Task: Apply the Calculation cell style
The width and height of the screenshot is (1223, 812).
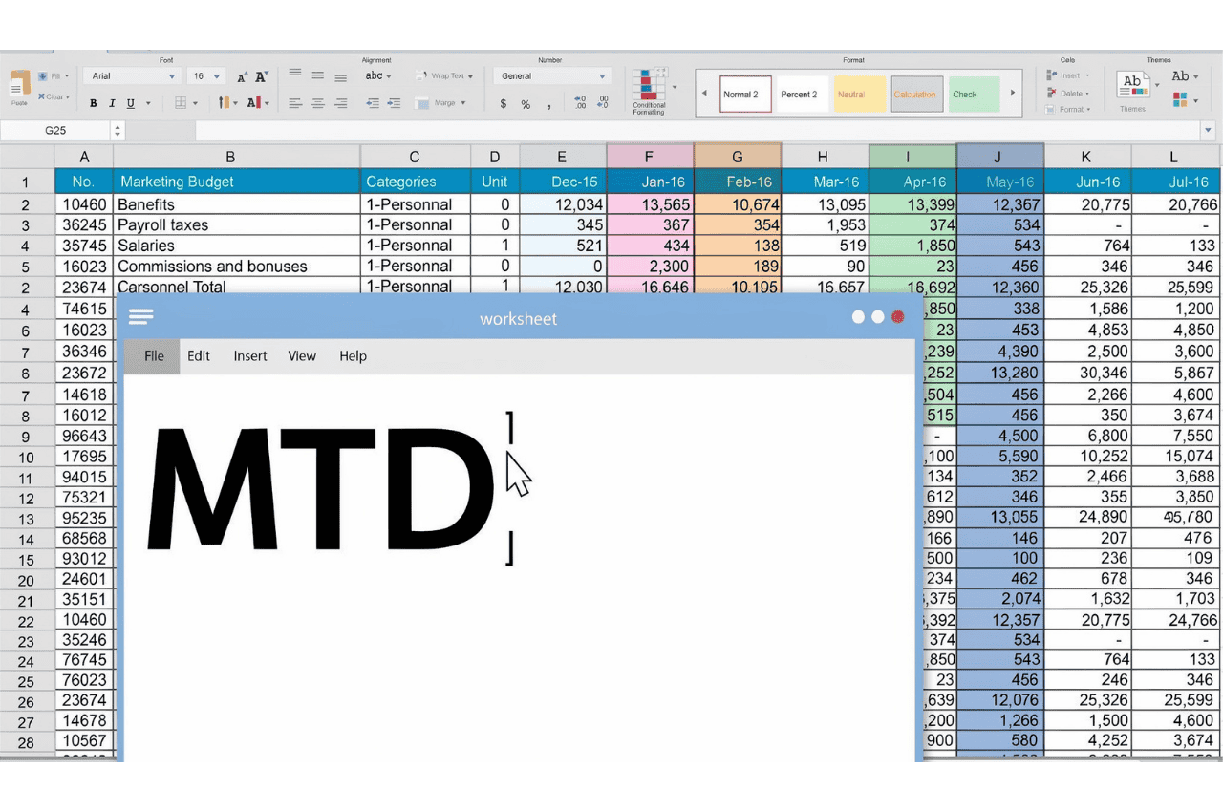Action: (x=916, y=95)
